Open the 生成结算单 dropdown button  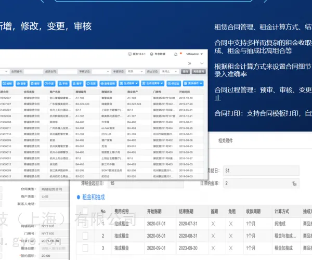[152, 84]
